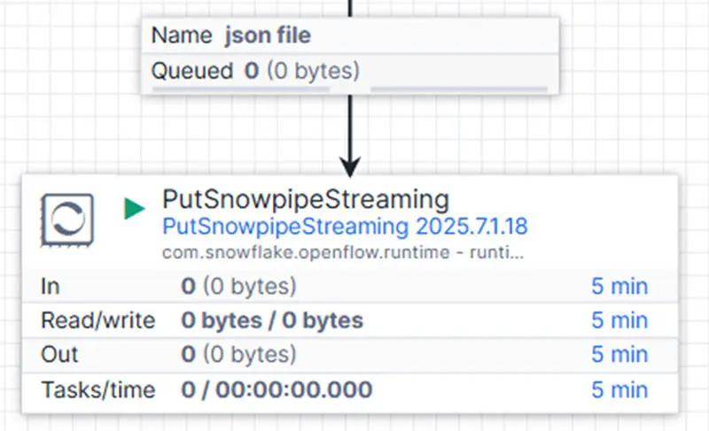Click the 5 min label in Tasks/time row
This screenshot has height=431, width=709.
pyautogui.click(x=619, y=389)
